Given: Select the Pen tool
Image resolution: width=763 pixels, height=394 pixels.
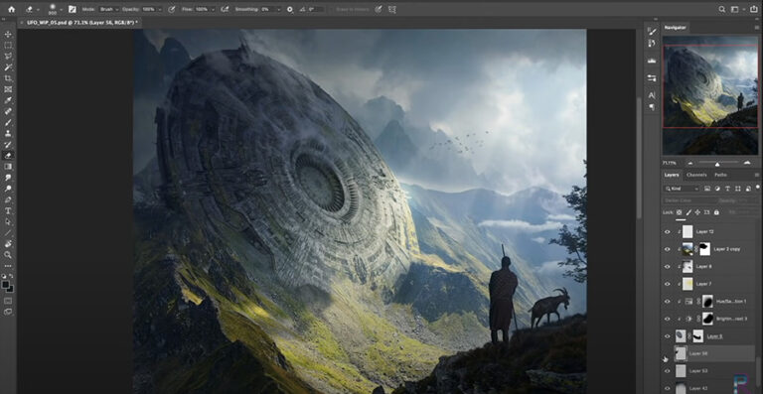Looking at the screenshot, I should [8, 199].
